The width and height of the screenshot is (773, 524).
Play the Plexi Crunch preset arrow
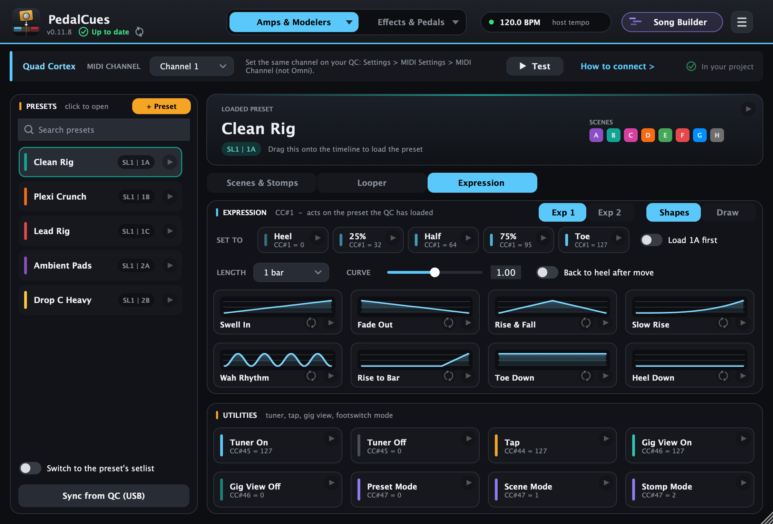(170, 196)
